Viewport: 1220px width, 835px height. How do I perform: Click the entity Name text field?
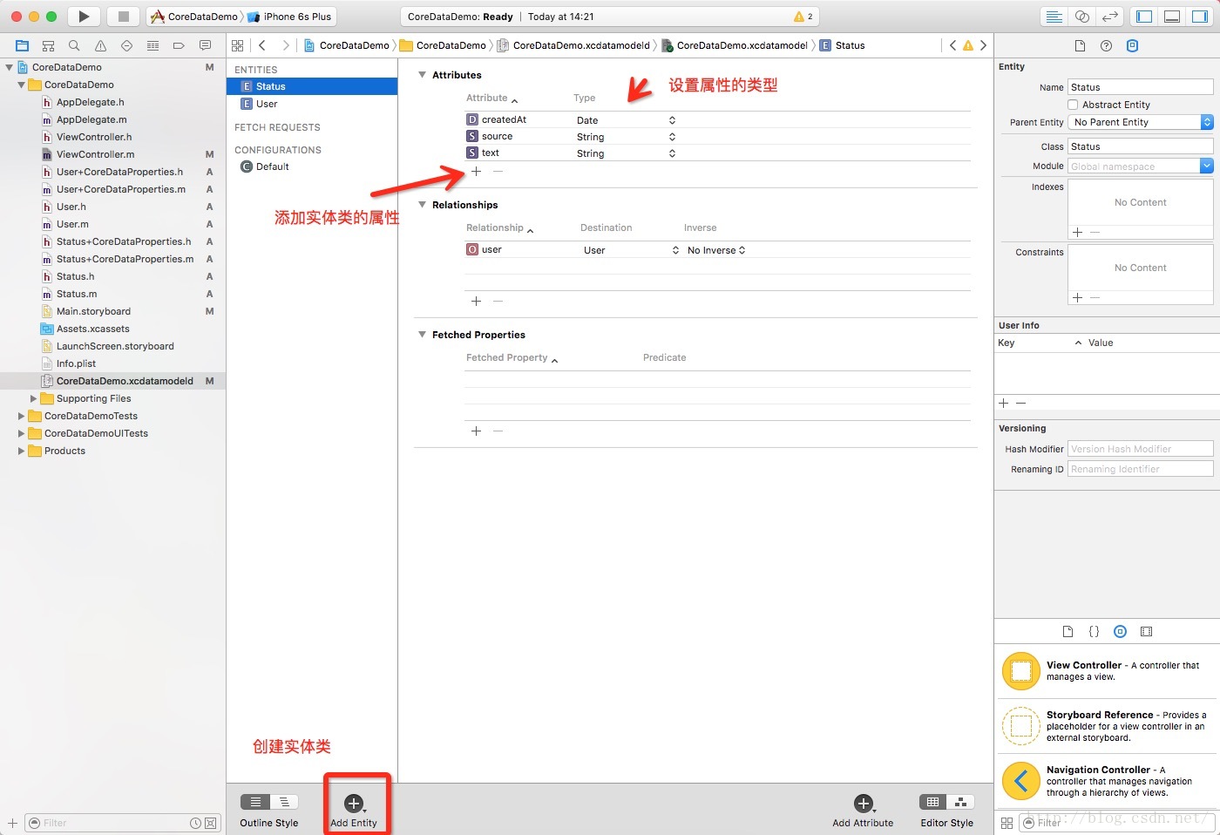tap(1140, 87)
